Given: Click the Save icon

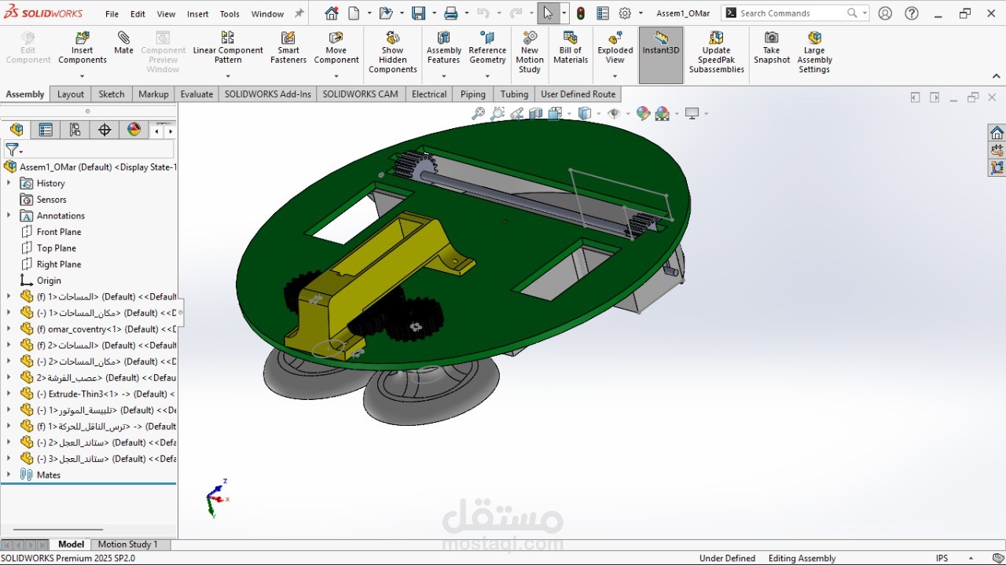Looking at the screenshot, I should 418,13.
